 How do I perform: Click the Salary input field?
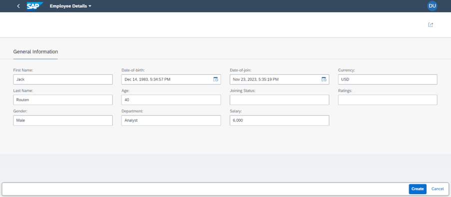pos(279,120)
